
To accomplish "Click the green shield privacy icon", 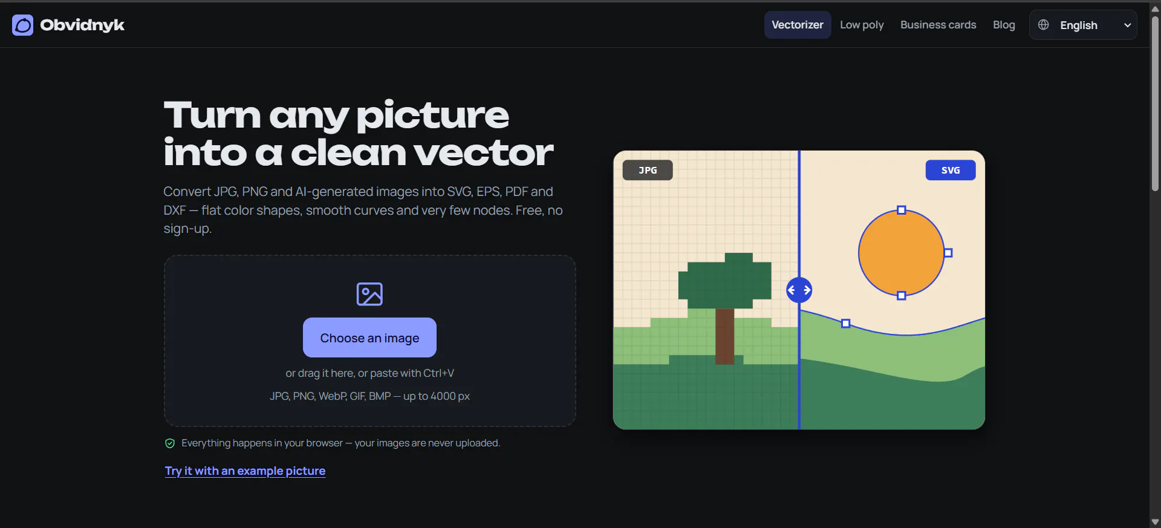I will 170,443.
